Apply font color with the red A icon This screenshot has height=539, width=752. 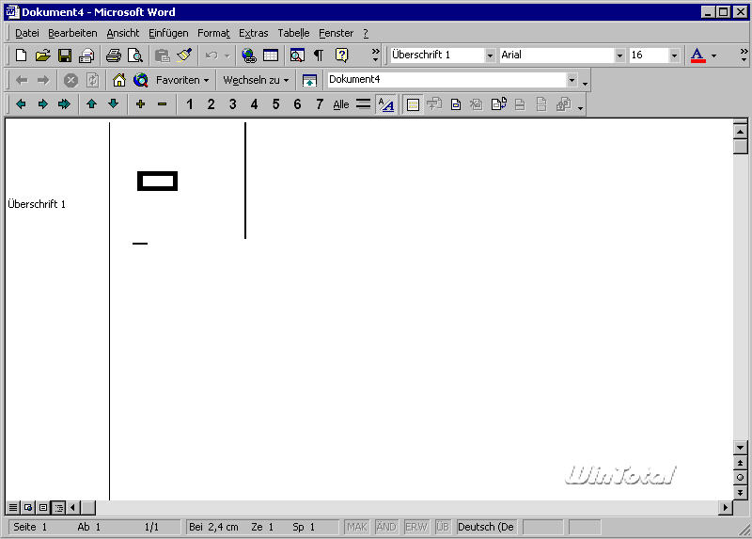(697, 55)
